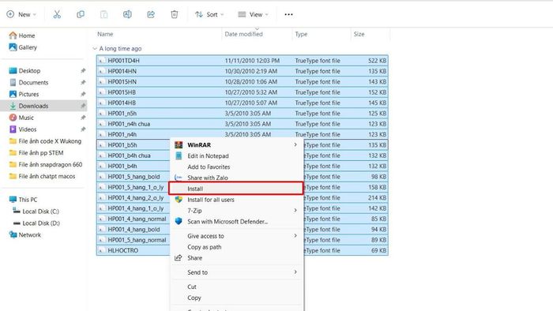Select the file HP001TD4H
The width and height of the screenshot is (553, 311).
(243, 61)
